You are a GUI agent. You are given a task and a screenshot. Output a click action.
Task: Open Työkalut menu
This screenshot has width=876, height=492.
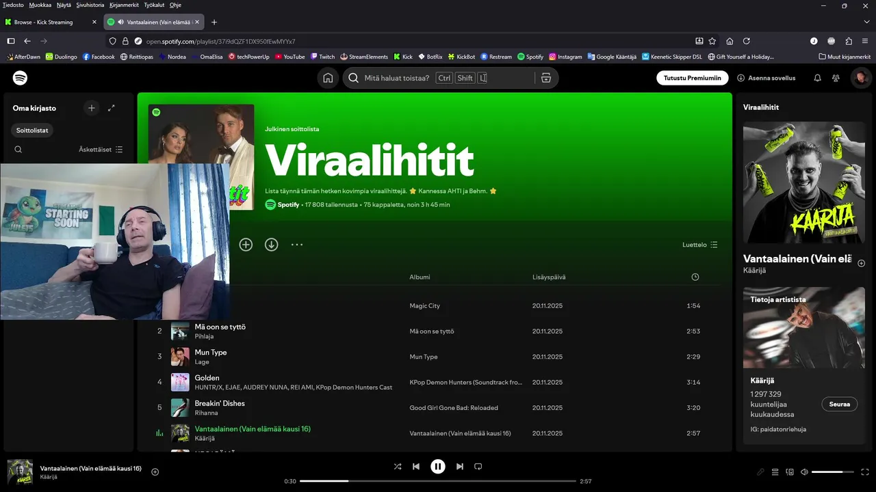click(155, 5)
